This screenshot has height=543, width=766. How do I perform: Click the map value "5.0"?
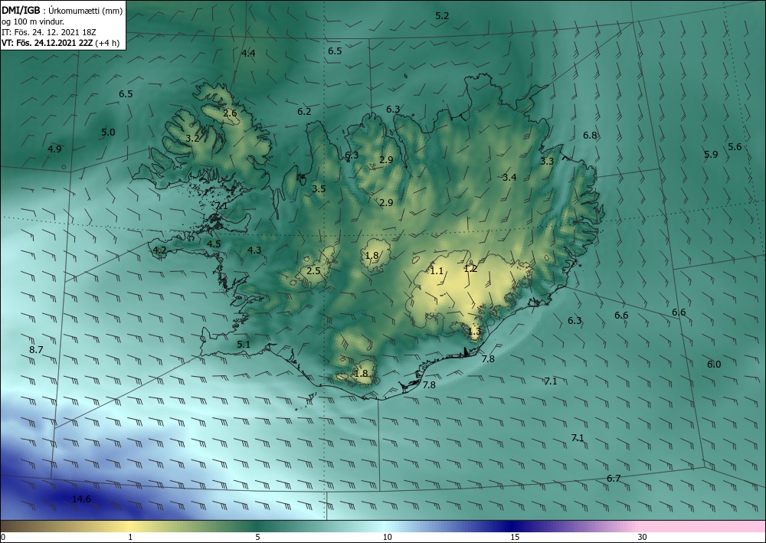(x=108, y=132)
